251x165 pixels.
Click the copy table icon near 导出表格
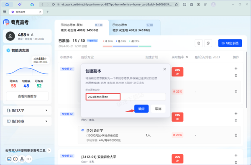(x=208, y=43)
